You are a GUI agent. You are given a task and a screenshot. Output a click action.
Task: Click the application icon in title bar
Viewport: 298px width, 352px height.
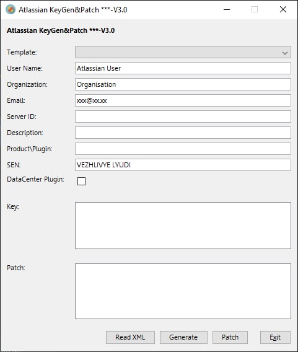11,10
